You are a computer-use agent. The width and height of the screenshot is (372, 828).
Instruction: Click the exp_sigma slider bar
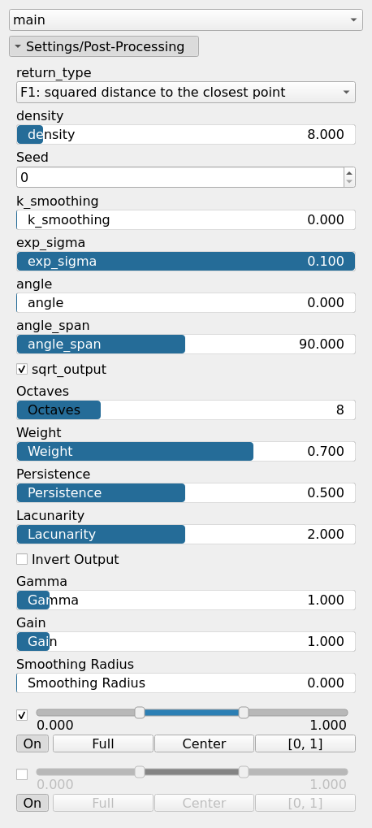click(x=186, y=262)
